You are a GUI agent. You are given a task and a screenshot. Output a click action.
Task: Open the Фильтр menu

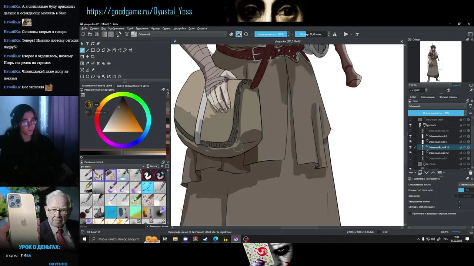156,28
